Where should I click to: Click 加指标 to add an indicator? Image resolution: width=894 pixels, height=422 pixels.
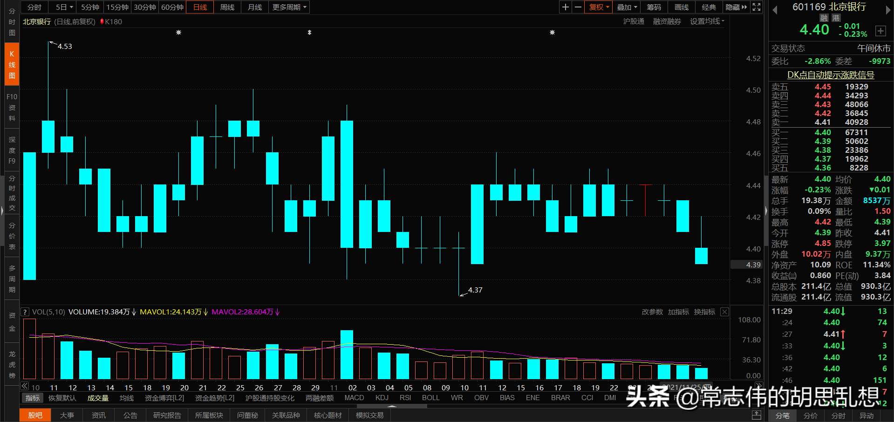(x=678, y=312)
